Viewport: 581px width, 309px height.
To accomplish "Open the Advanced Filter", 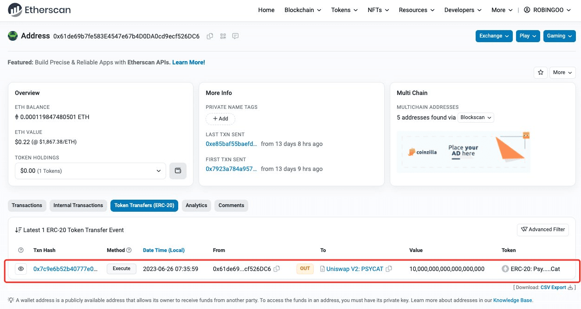I will [x=542, y=229].
